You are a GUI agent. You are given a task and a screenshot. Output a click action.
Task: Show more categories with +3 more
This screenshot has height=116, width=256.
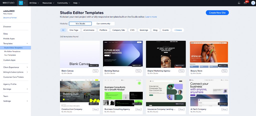pos(178,30)
